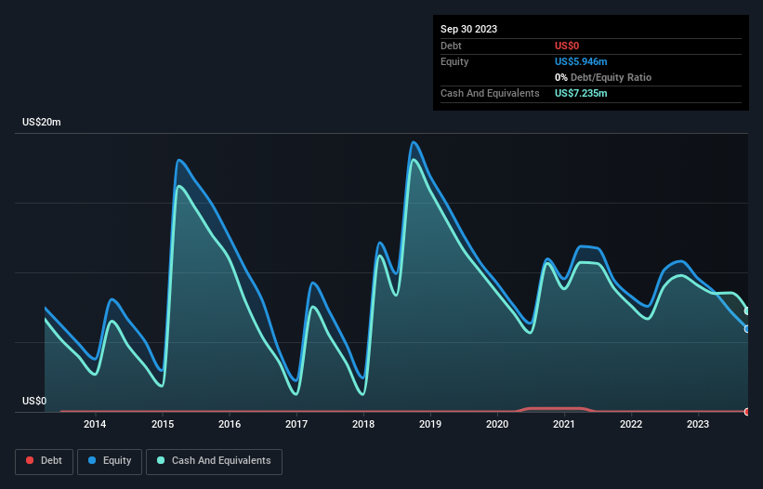Click the red US$0 debt value
Viewport: 763px width, 489px height.
[567, 46]
